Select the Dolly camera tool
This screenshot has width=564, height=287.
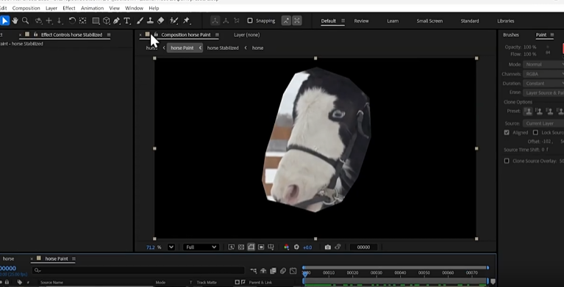tap(60, 21)
